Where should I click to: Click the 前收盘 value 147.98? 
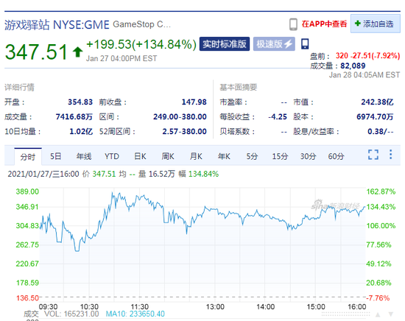(194, 102)
